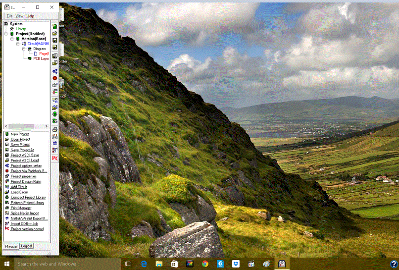
Task: Click the New Project icon in vertical toolbar
Action: click(55, 26)
